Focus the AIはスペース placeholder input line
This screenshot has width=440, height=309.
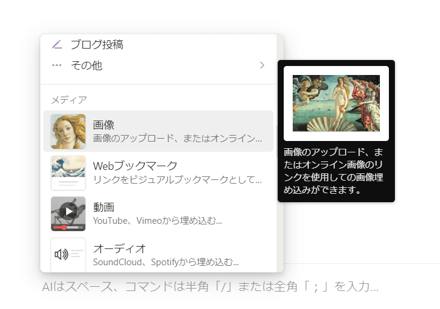[x=210, y=287]
